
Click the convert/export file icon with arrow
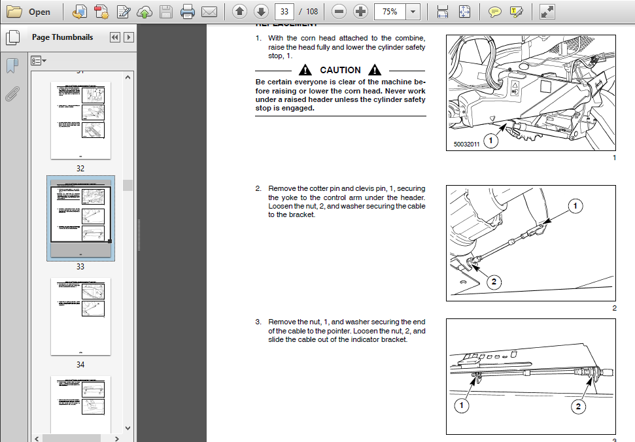pos(79,12)
